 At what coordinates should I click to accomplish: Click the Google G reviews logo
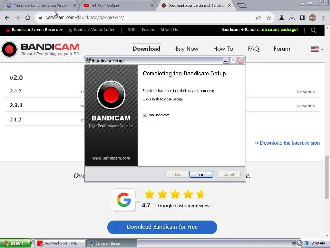click(x=124, y=200)
